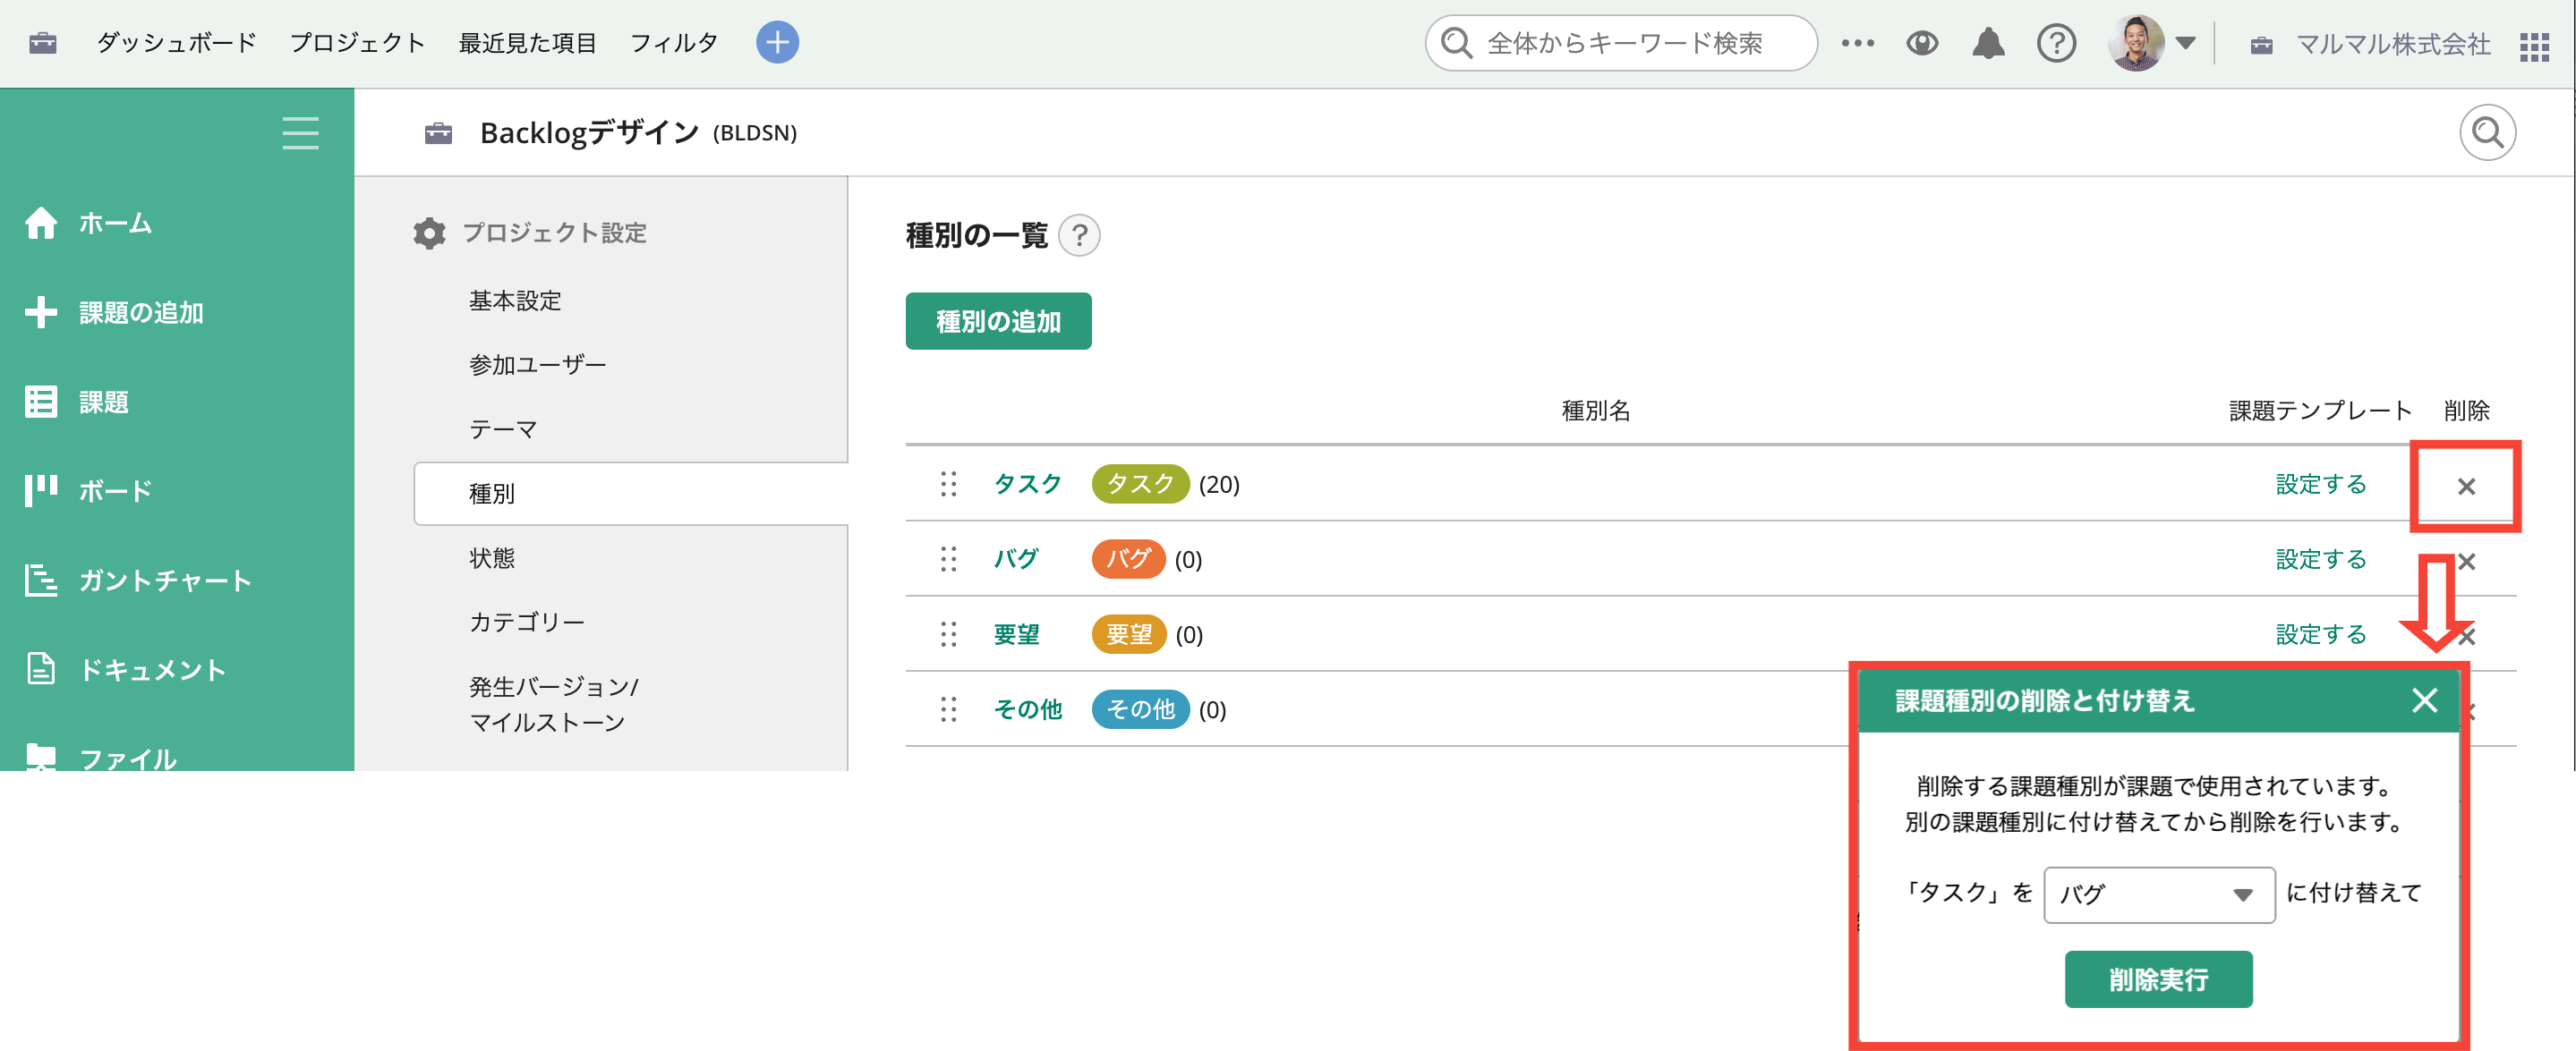Click the user avatar photo
Screen dimensions: 2576x1051
(2136, 43)
